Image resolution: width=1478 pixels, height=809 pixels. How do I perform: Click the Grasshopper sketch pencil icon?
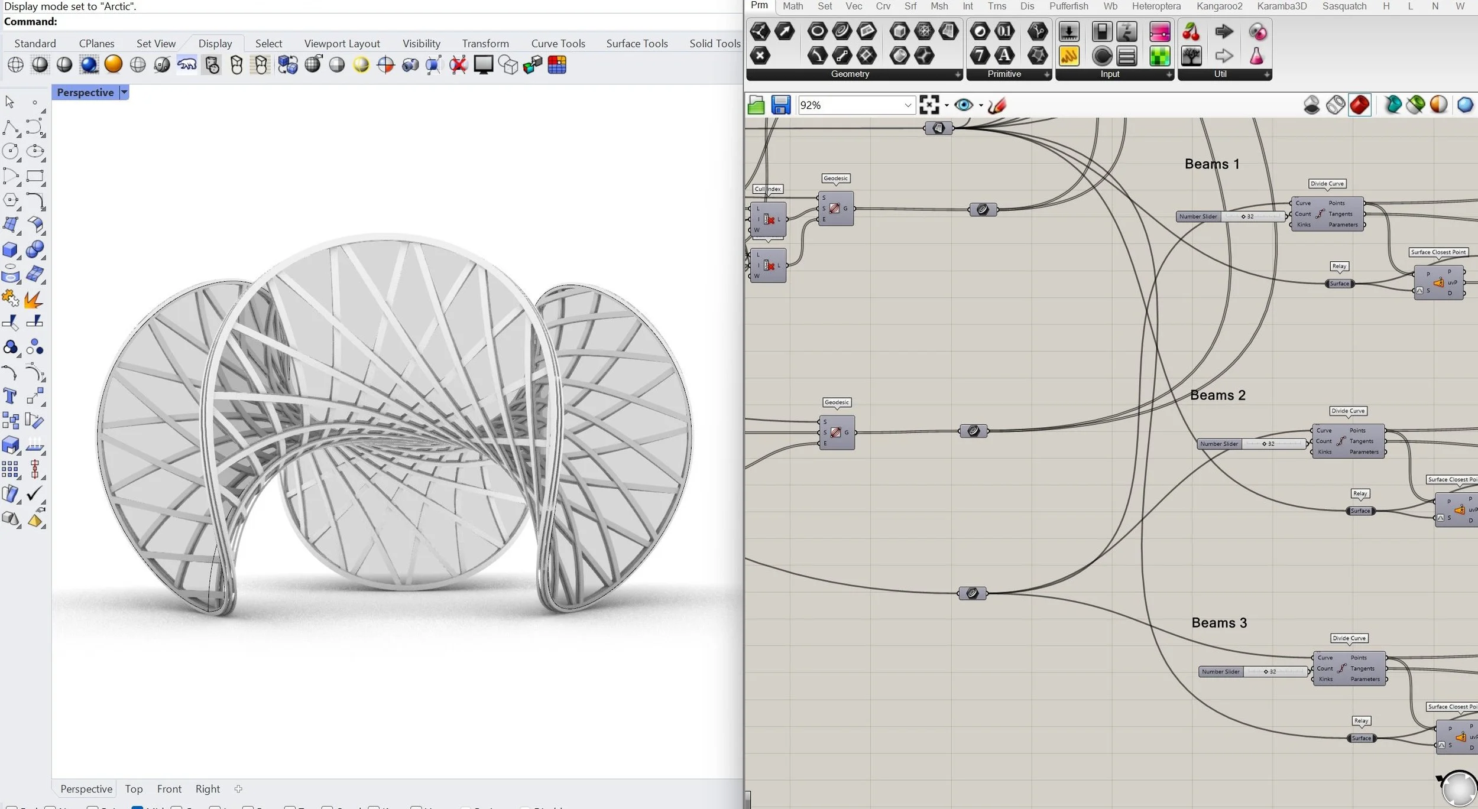[997, 105]
